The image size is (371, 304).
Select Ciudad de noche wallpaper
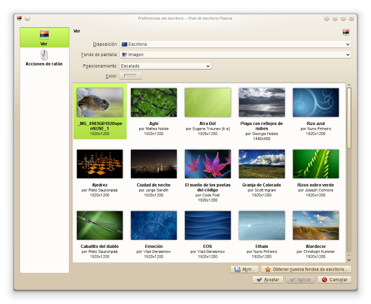tap(154, 164)
